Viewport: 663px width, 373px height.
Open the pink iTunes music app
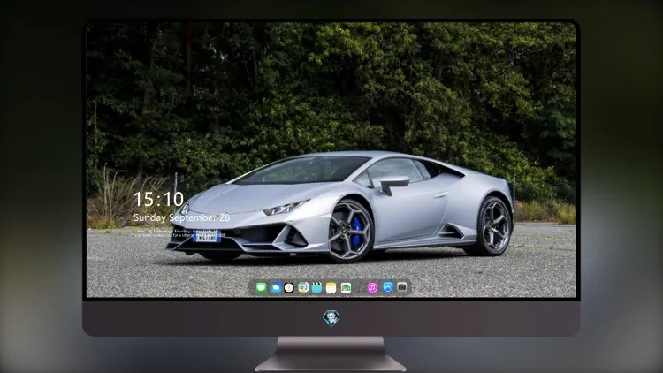point(372,287)
